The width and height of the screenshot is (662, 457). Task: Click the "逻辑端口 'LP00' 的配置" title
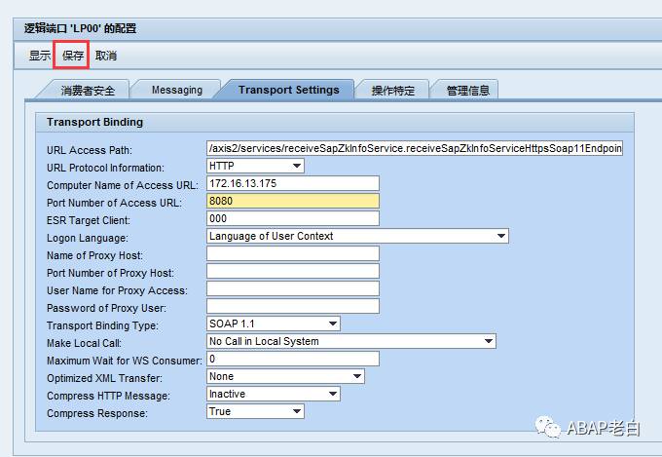80,29
